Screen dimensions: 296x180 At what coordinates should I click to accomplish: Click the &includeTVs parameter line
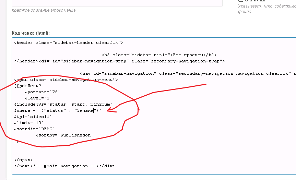point(63,104)
